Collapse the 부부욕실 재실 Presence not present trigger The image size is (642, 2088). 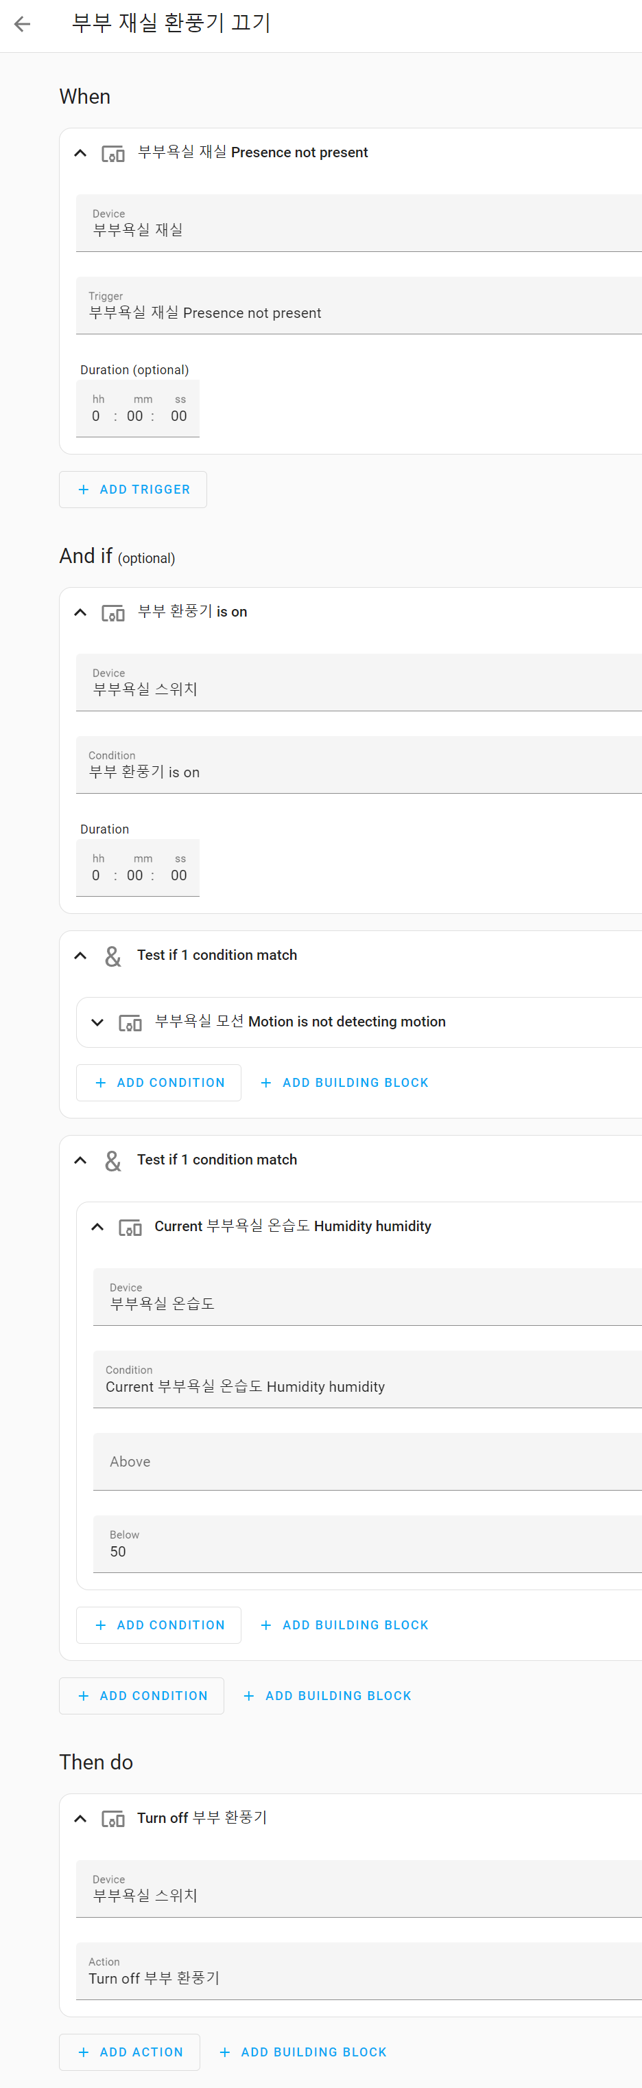point(80,152)
